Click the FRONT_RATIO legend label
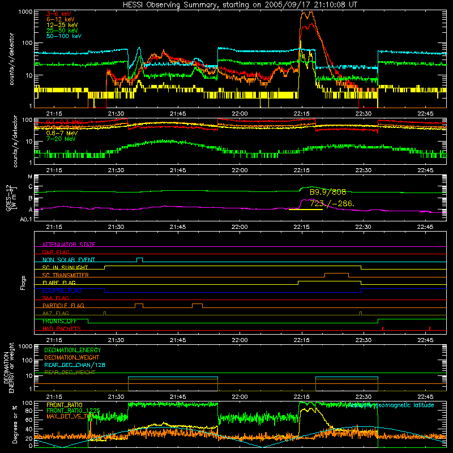This screenshot has height=453, width=453. coord(65,405)
